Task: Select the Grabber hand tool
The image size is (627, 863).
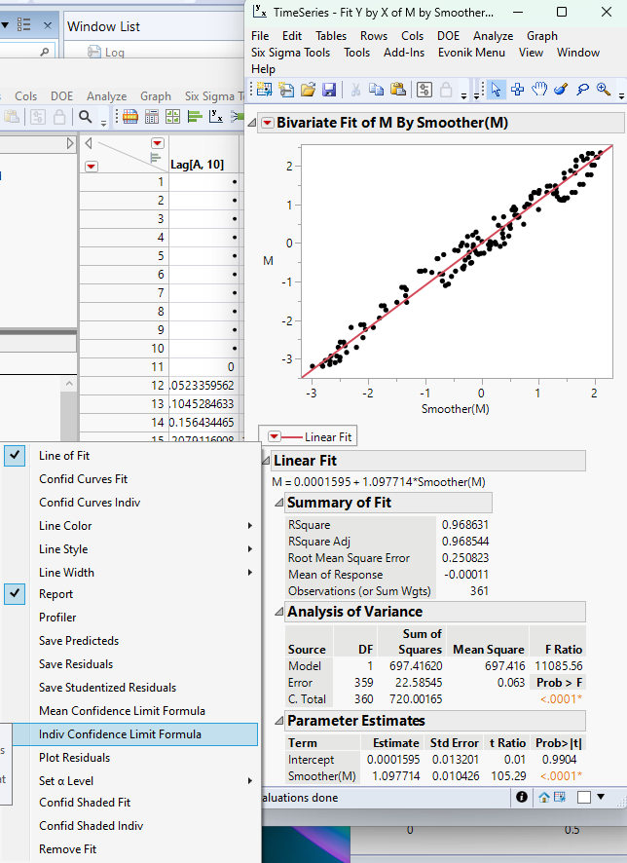Action: 539,90
